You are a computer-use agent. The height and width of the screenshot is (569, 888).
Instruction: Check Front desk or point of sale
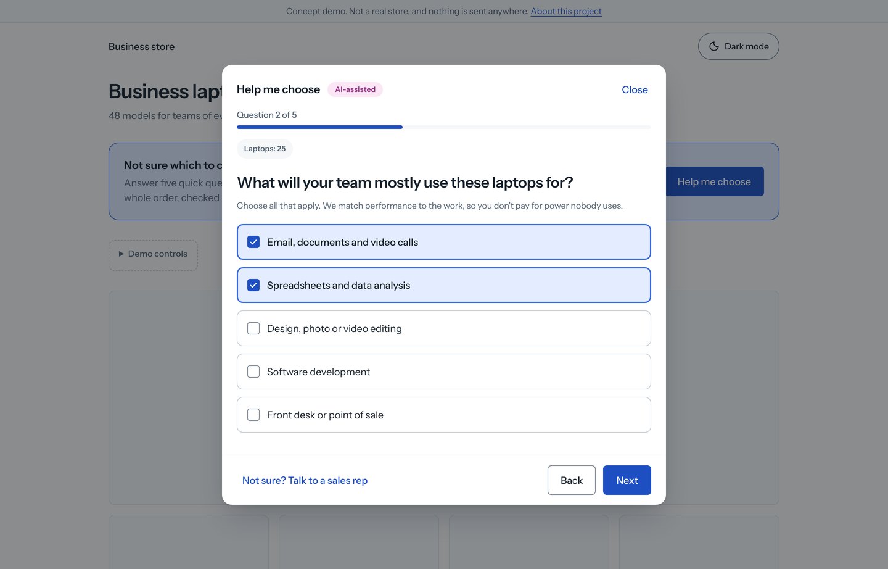253,415
